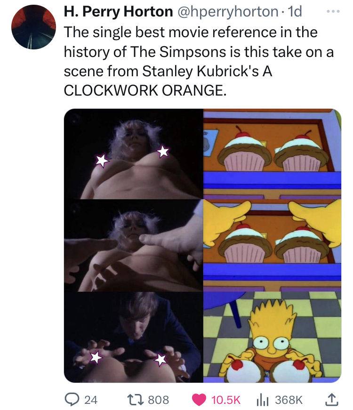Open the @hperryhorton handle link
The width and height of the screenshot is (353, 410).
(228, 11)
